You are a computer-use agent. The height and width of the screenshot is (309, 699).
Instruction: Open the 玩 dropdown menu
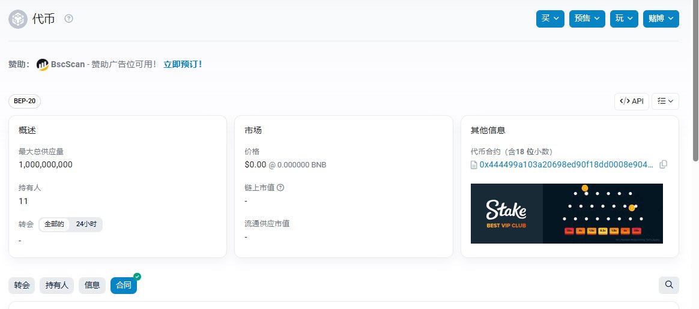point(624,19)
